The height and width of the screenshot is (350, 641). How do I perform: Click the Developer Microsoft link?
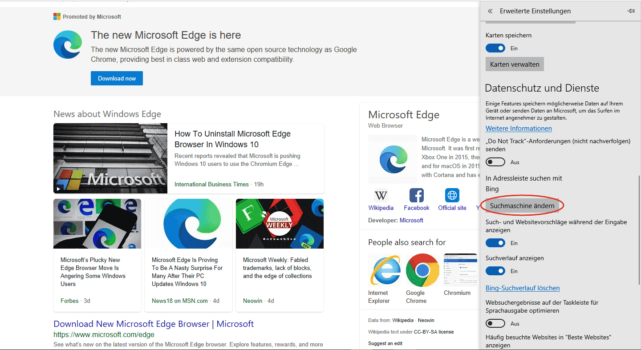[411, 220]
